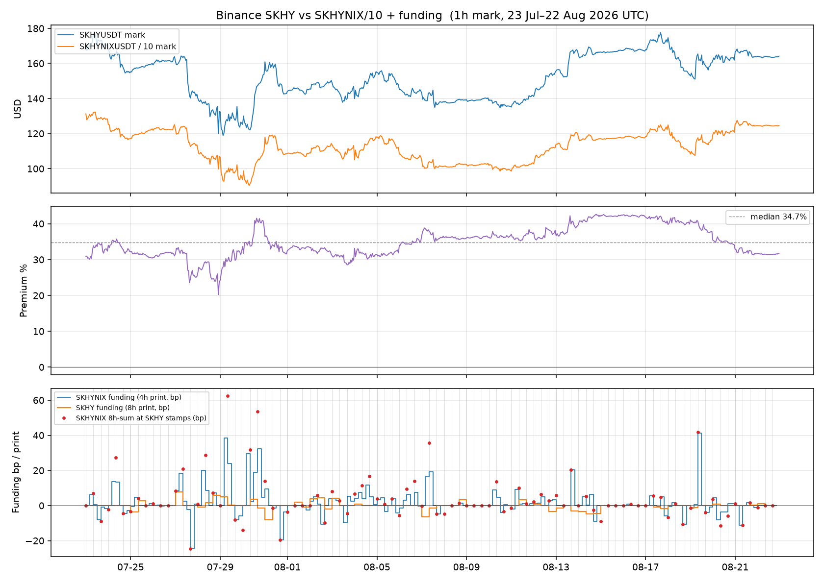Click the 08-13 date tick label
The image size is (824, 583).
click(556, 567)
